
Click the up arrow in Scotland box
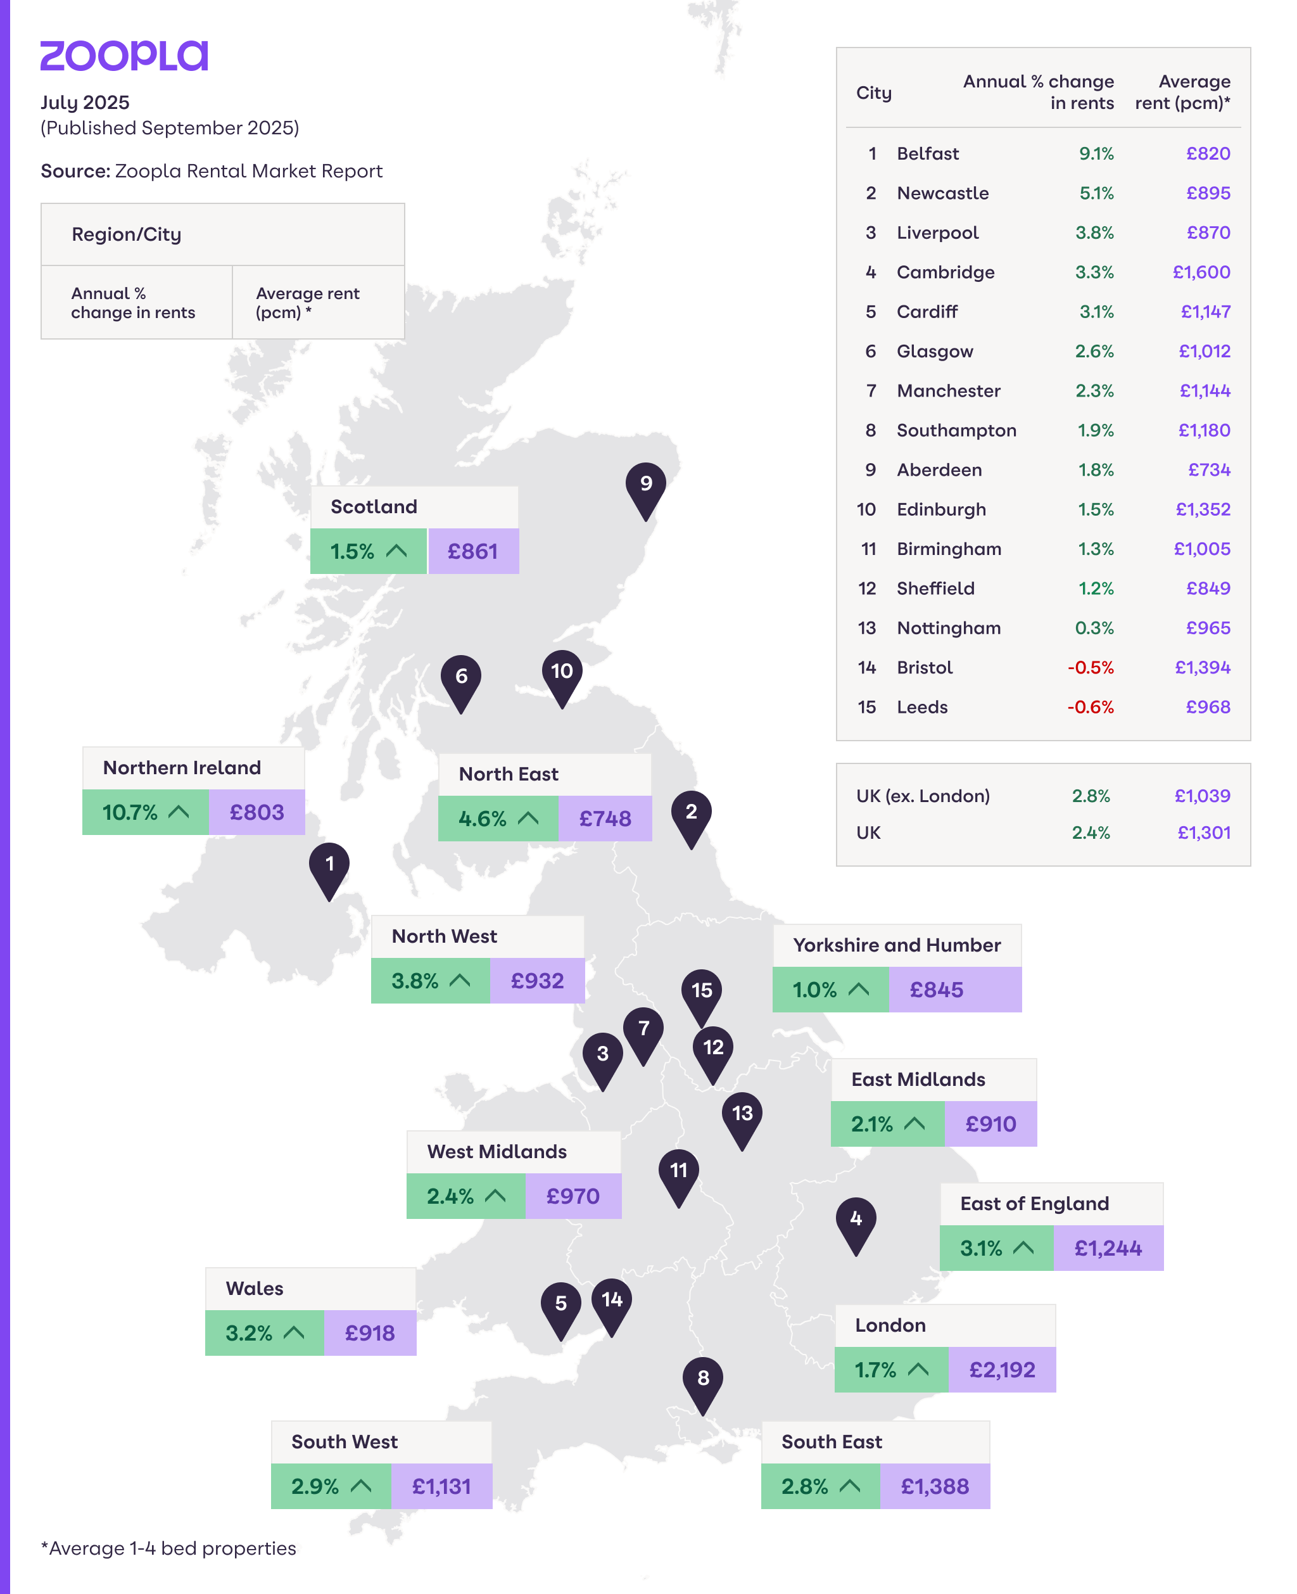tap(396, 552)
